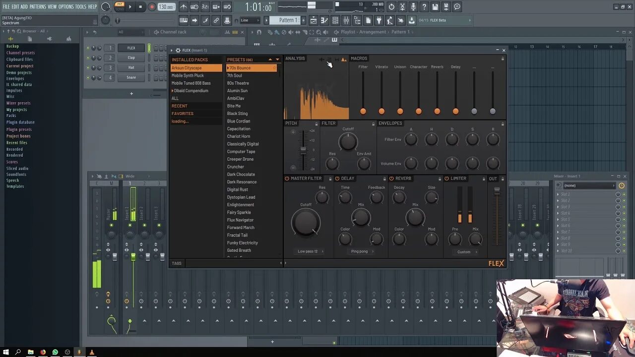Toggle the FLEX channel mute LED
635x357 pixels.
tap(88, 48)
